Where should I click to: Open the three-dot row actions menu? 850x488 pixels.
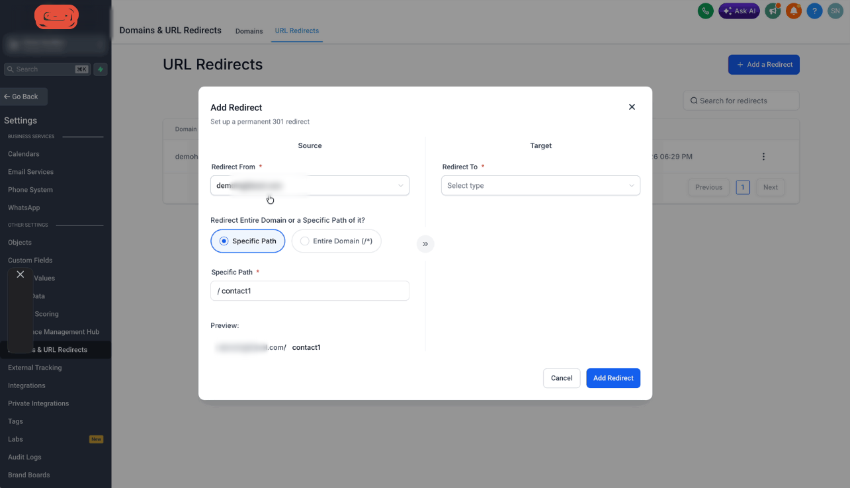point(763,157)
